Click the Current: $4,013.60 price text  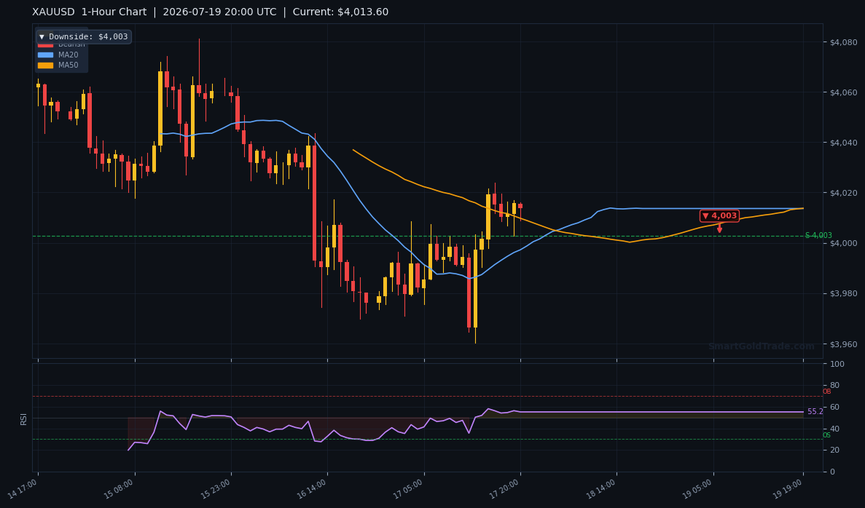pos(340,12)
